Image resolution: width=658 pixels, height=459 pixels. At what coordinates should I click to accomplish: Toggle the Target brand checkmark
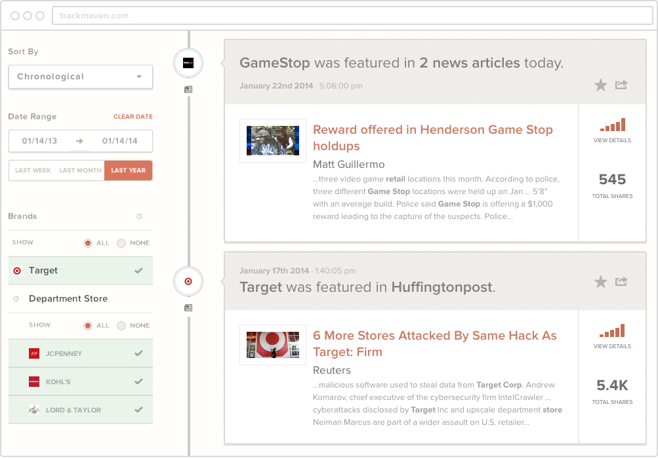(x=138, y=271)
